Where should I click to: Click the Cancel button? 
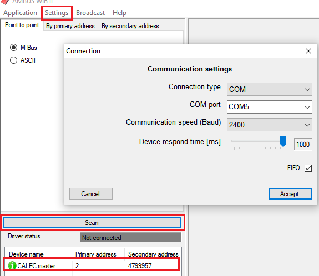click(91, 193)
